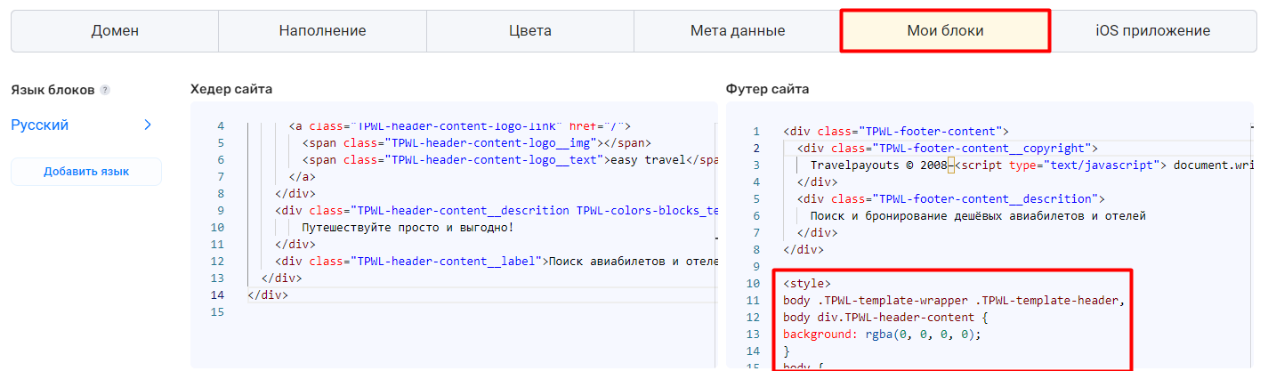Click the Хедер сайта heading
Viewport: 1268px width, 371px height.
tap(231, 89)
